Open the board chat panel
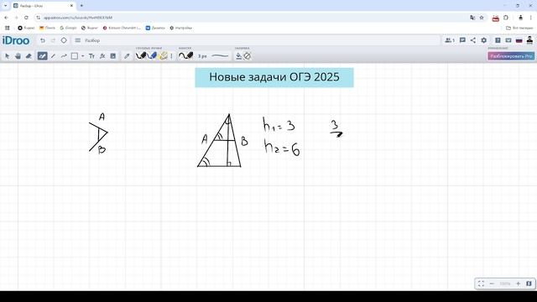537x302 pixels. [x=462, y=40]
